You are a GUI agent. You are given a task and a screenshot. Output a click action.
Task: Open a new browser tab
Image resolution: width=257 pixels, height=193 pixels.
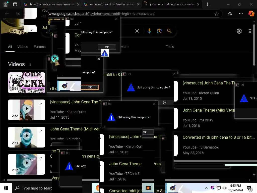click(x=207, y=4)
